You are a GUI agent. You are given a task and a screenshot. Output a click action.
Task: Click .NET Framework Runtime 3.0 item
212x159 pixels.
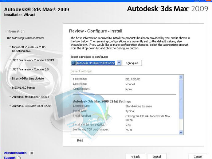pos(30,69)
